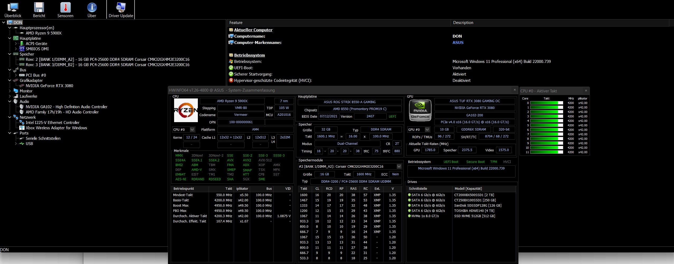Click the PCI Bus #0 icon
Image resolution: width=674 pixels, height=264 pixels.
[x=22, y=75]
